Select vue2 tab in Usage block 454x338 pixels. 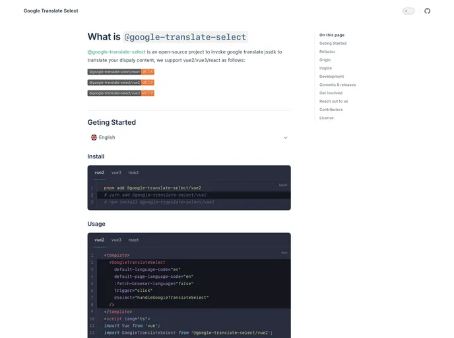tap(99, 240)
